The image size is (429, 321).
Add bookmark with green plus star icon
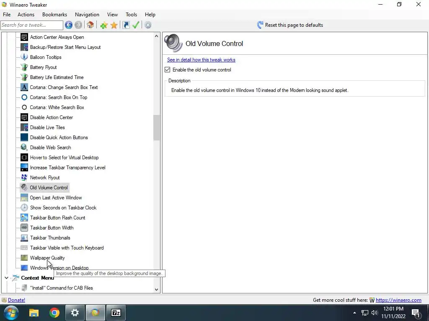click(104, 25)
